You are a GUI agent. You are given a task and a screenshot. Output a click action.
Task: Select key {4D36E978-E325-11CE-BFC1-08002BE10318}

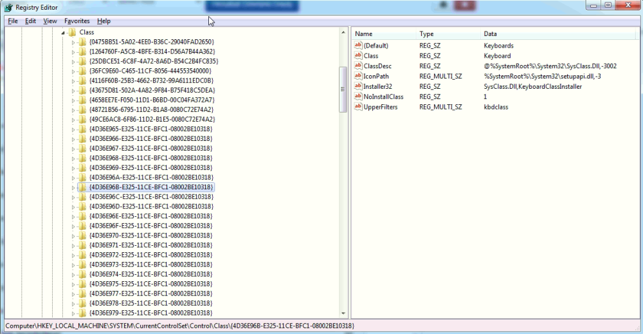click(x=151, y=303)
